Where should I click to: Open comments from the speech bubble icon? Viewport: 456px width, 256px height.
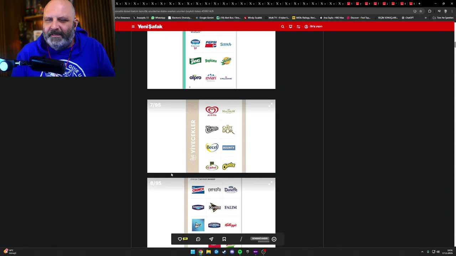coord(198,239)
